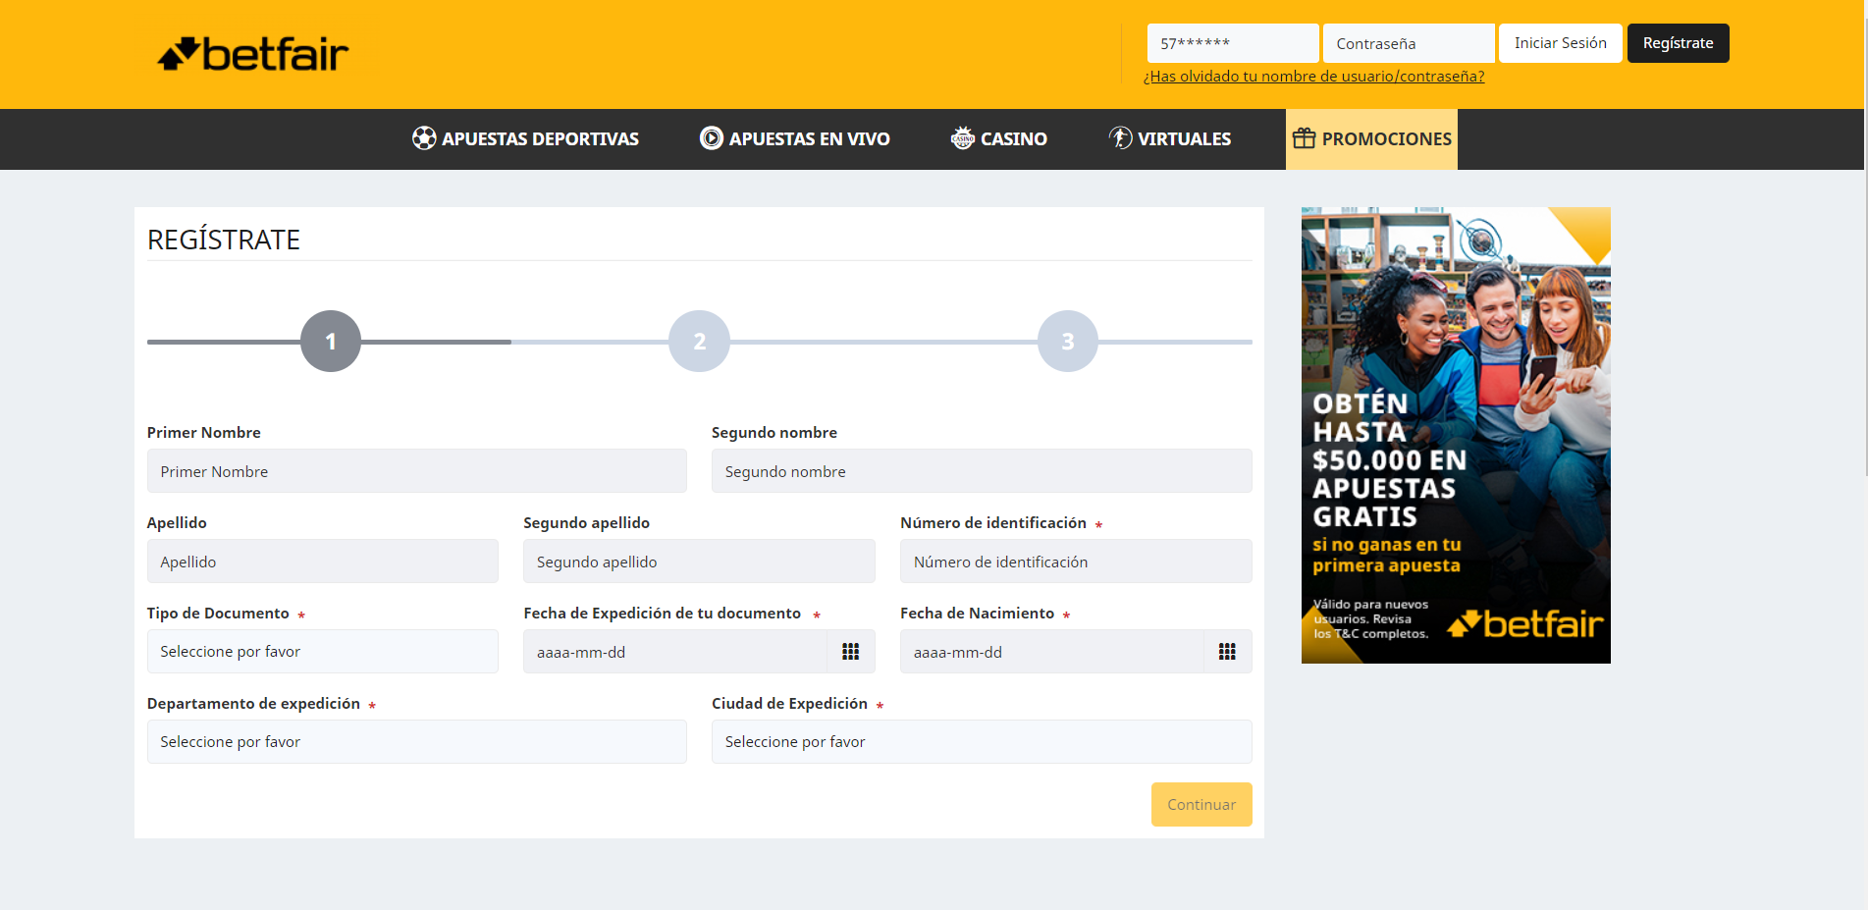Click the casino chip icon

point(963,138)
